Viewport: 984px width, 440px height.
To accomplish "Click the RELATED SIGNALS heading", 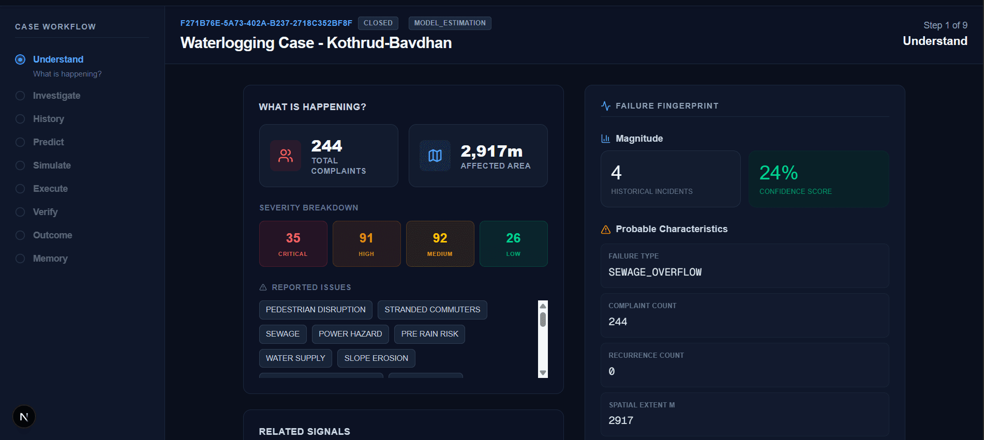I will [x=305, y=432].
